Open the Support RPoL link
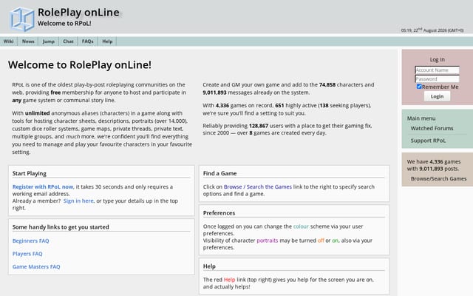473x296 pixels. [x=428, y=141]
